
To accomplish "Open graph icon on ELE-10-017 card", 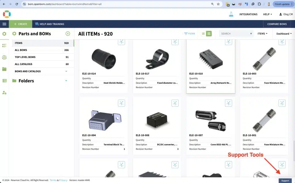I will coord(175,42).
